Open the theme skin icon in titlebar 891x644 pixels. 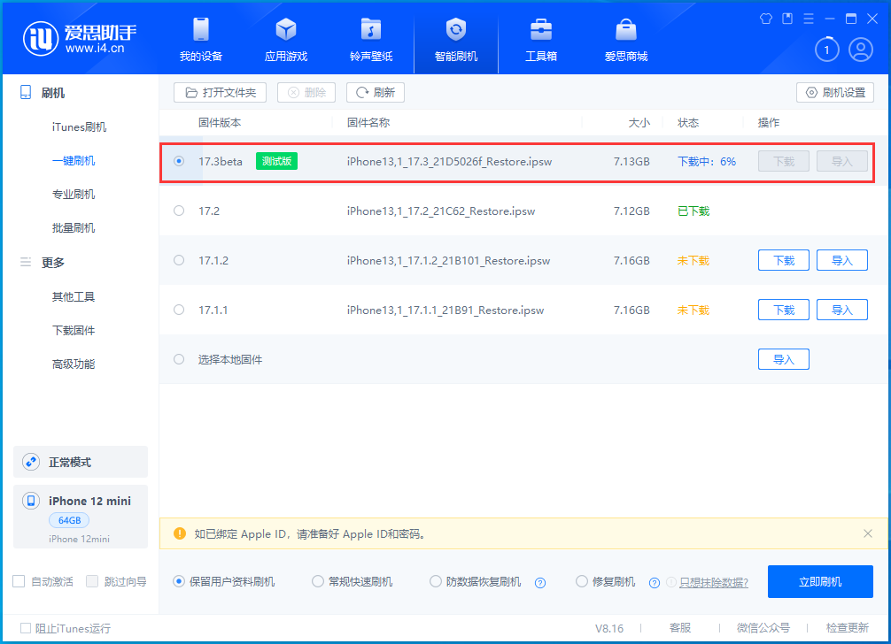765,18
